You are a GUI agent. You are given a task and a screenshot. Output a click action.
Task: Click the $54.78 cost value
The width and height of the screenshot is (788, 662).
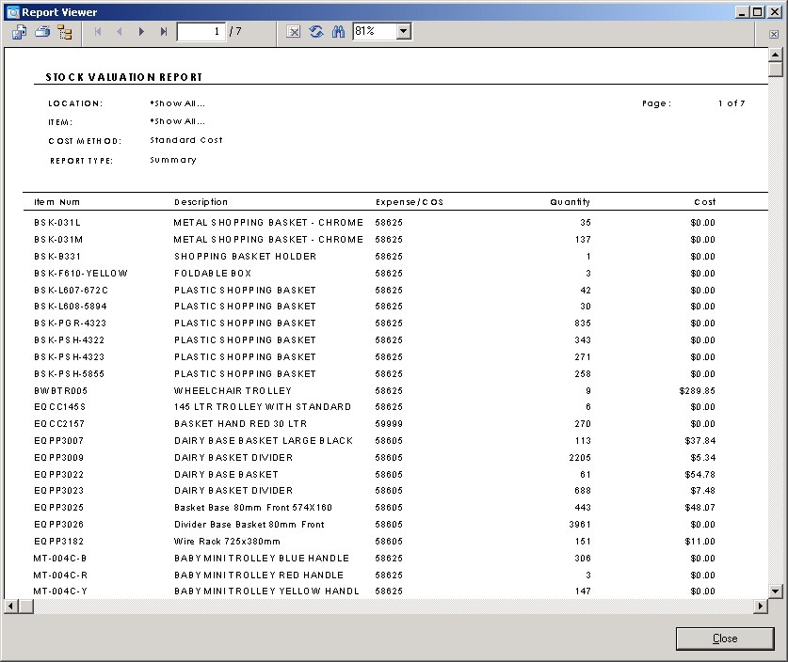[700, 475]
